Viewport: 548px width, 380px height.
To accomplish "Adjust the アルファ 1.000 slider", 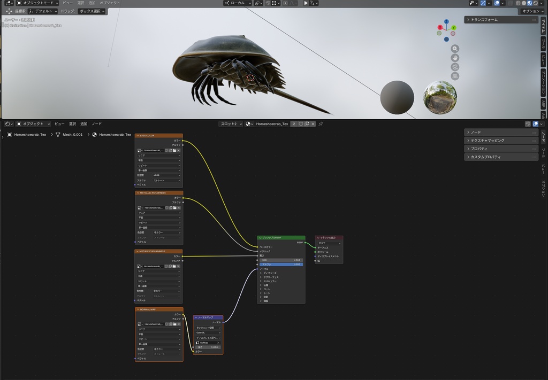I will pyautogui.click(x=281, y=265).
